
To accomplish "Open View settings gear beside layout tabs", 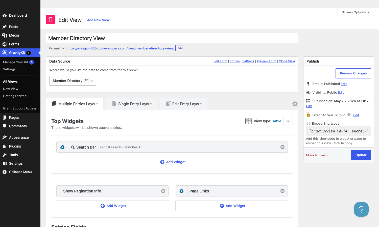I will tap(295, 104).
